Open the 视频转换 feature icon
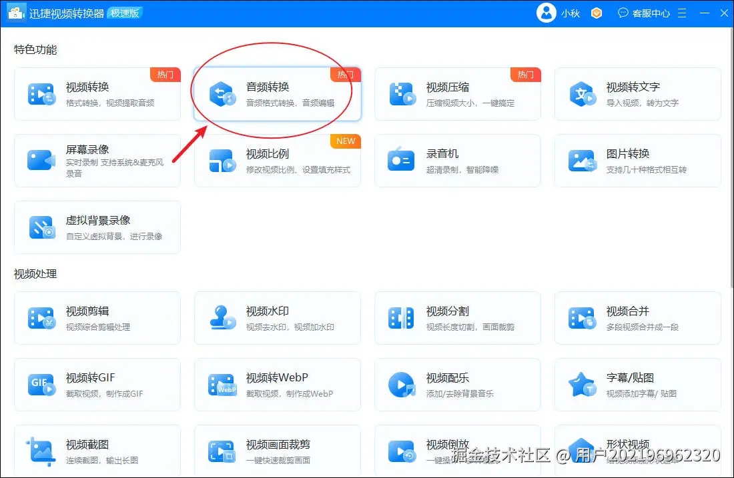The height and width of the screenshot is (478, 734). pyautogui.click(x=41, y=94)
